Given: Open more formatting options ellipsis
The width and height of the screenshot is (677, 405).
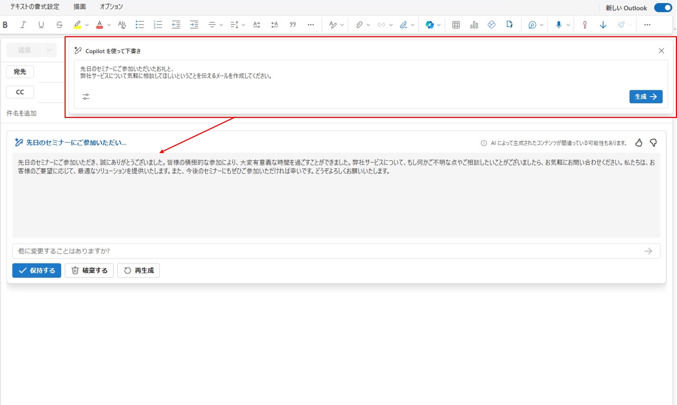Looking at the screenshot, I should click(311, 25).
